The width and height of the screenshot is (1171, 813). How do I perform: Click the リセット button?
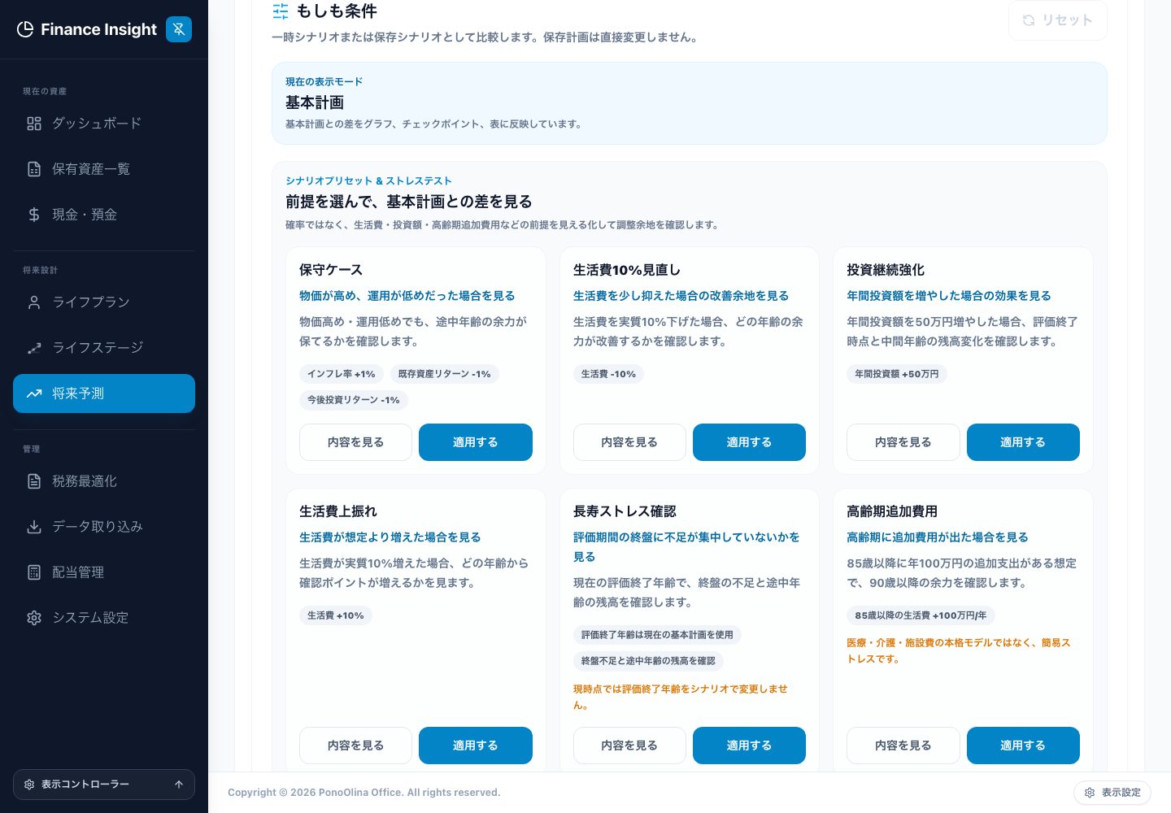1058,20
